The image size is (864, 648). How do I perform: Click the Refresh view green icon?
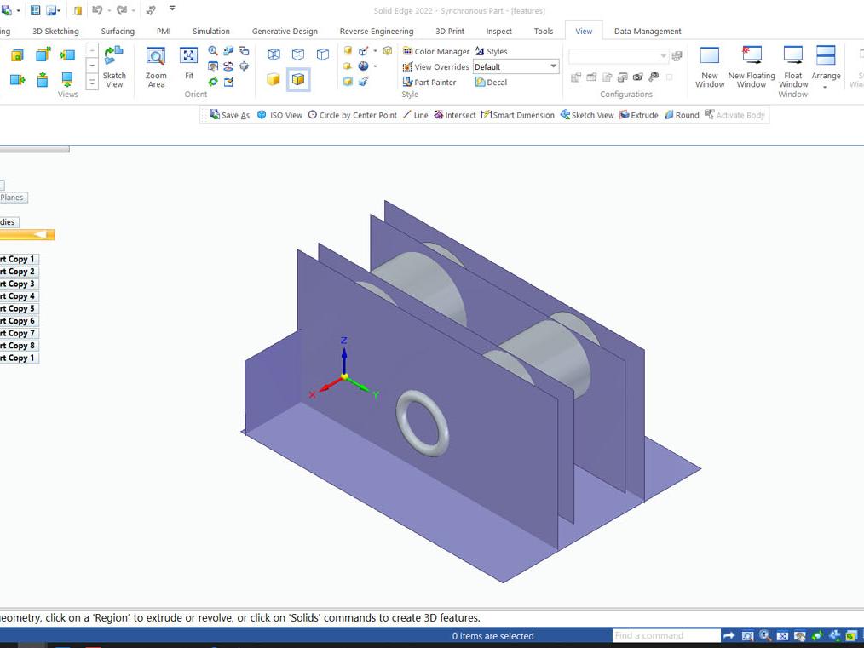213,82
